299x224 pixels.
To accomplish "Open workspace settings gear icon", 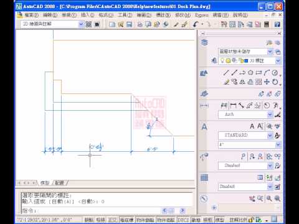I will coord(88,24).
